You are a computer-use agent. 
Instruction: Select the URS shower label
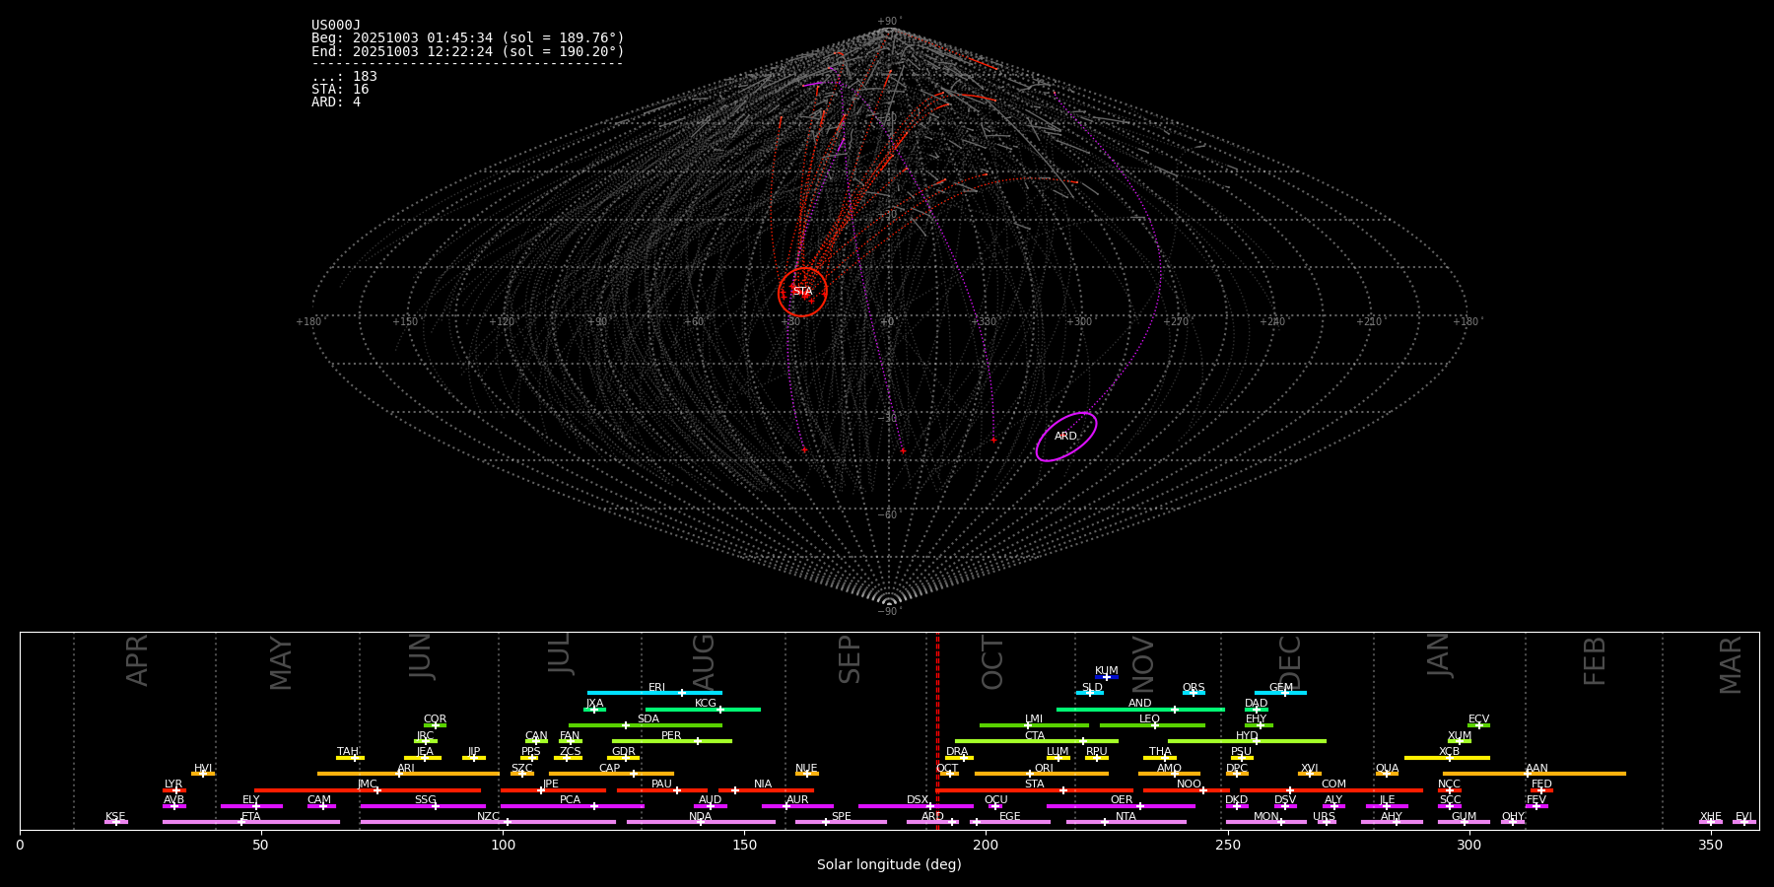pos(1325,817)
